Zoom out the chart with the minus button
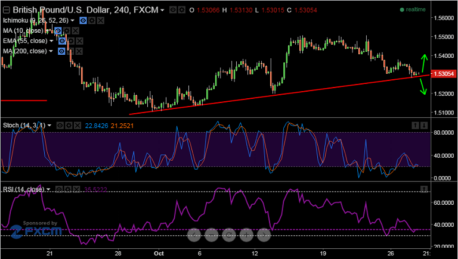Image resolution: width=458 pixels, height=259 pixels. [x=212, y=235]
